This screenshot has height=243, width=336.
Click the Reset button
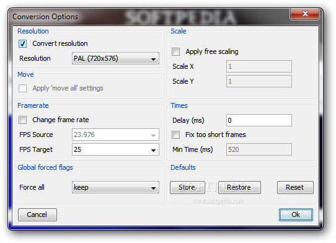point(295,187)
